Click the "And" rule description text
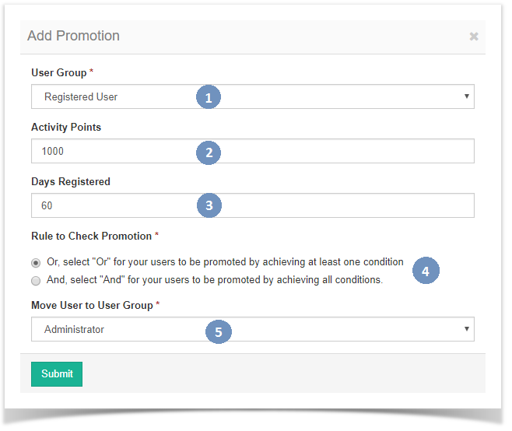This screenshot has width=512, height=431. [215, 280]
